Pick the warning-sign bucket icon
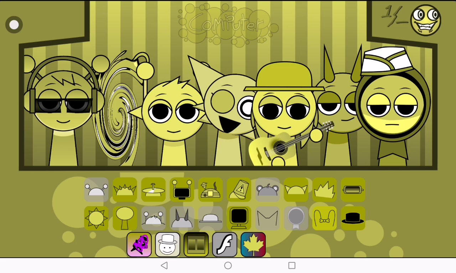Image resolution: width=456 pixels, height=273 pixels. click(x=239, y=189)
